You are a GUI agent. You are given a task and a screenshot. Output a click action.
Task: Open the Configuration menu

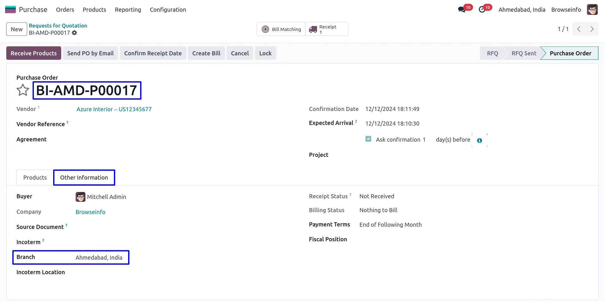coord(168,9)
